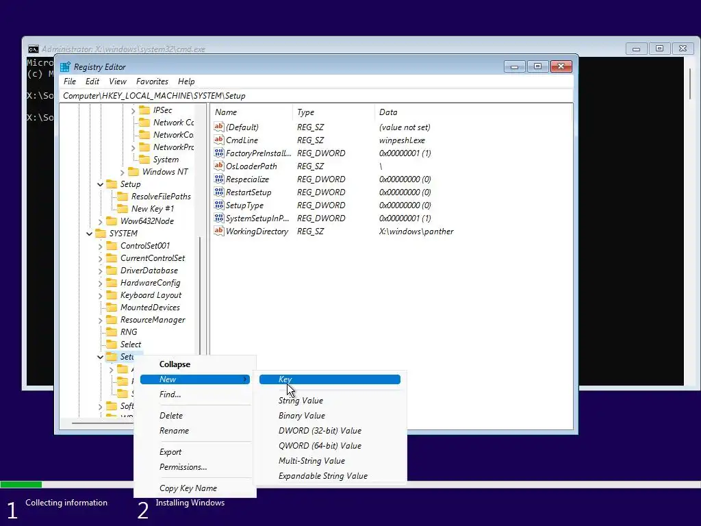The image size is (701, 526).
Task: Select the SetupType DWORD value icon
Action: [x=218, y=205]
